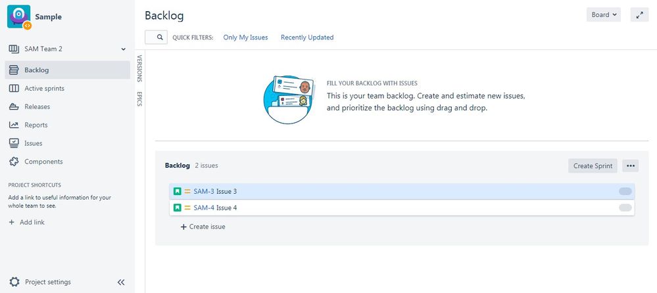Viewport: 657px width, 293px height.
Task: Click the Reports chart icon
Action: click(14, 125)
